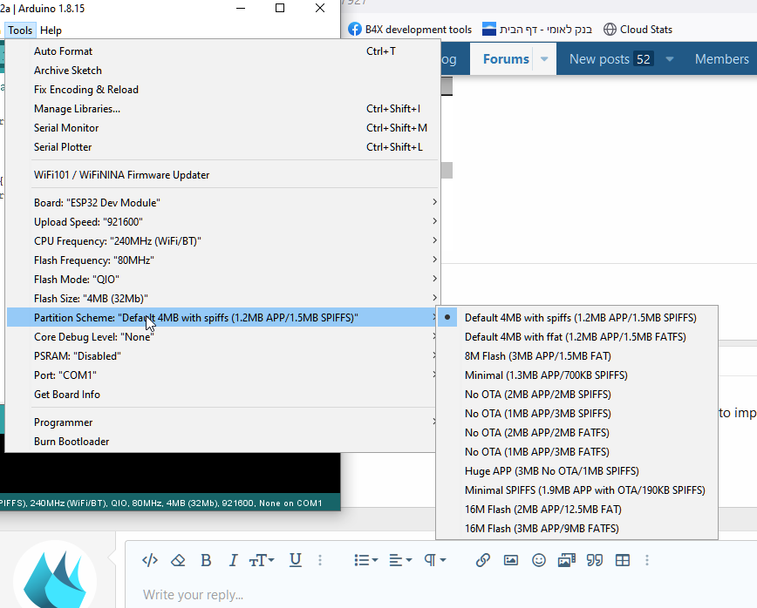
Task: Expand the Flash Frequency 80MHz submenu
Action: [222, 260]
